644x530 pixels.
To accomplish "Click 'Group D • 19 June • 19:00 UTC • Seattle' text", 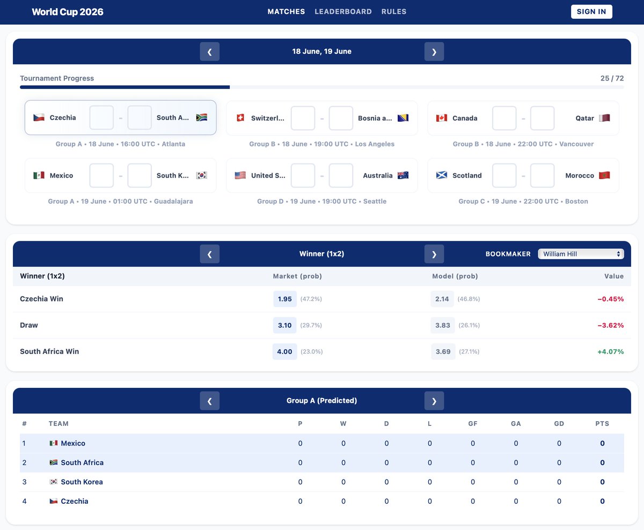I will tap(322, 202).
